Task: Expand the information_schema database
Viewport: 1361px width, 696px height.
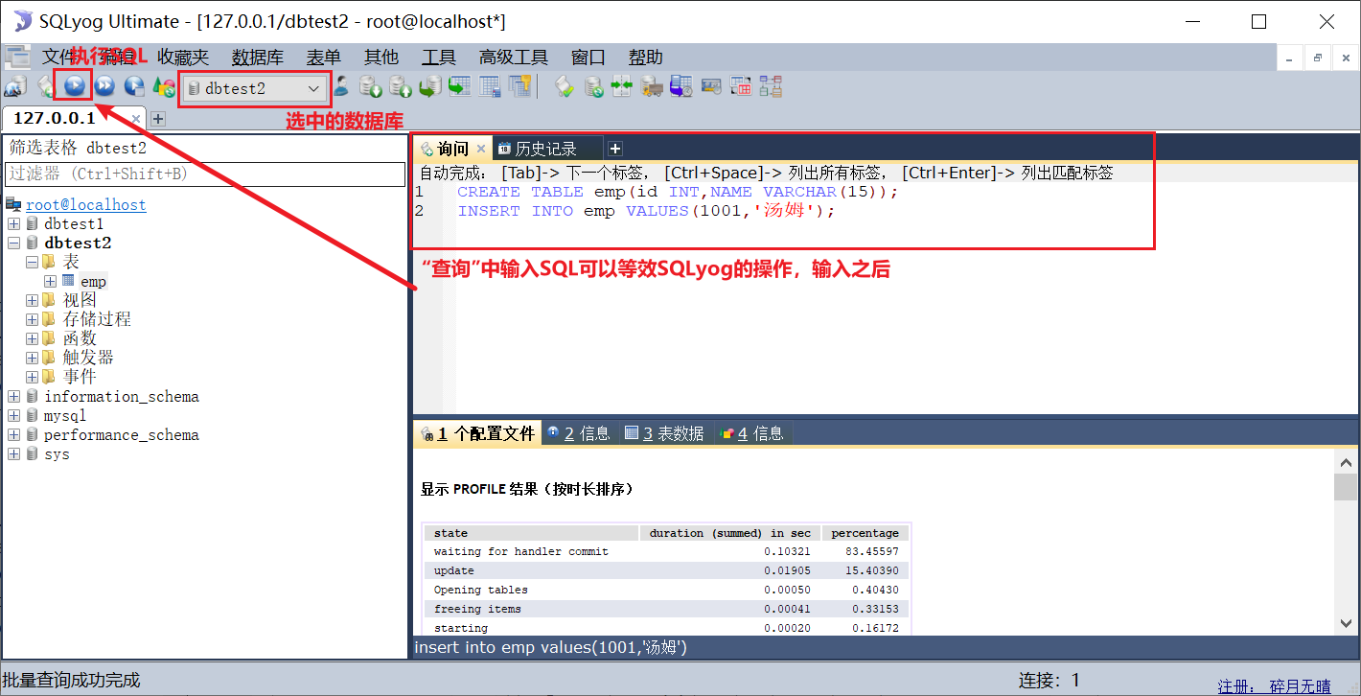Action: [x=13, y=396]
